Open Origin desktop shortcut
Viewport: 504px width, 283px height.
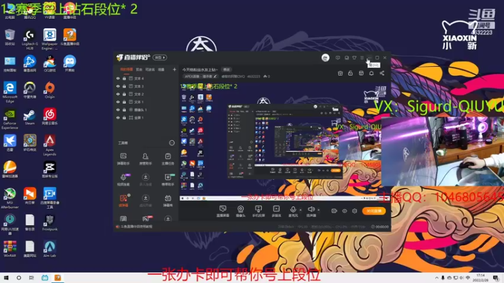click(x=50, y=90)
